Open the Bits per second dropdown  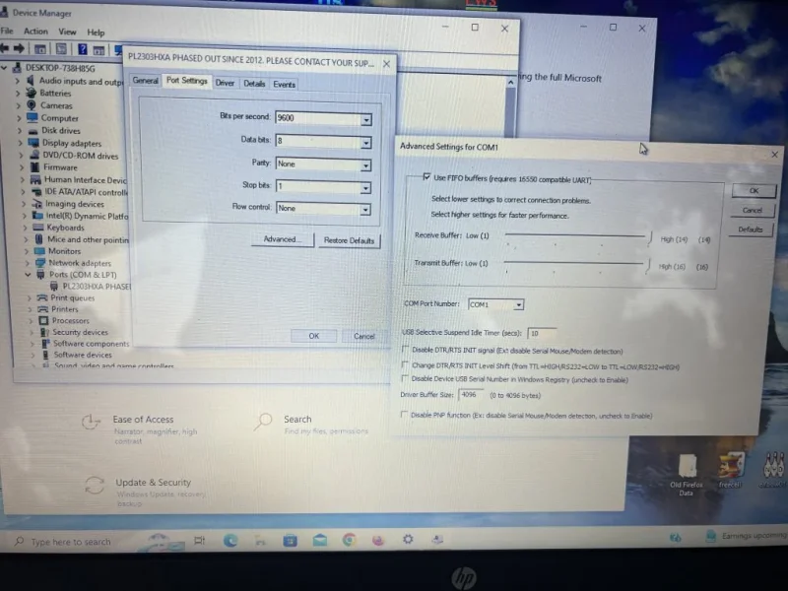[366, 119]
